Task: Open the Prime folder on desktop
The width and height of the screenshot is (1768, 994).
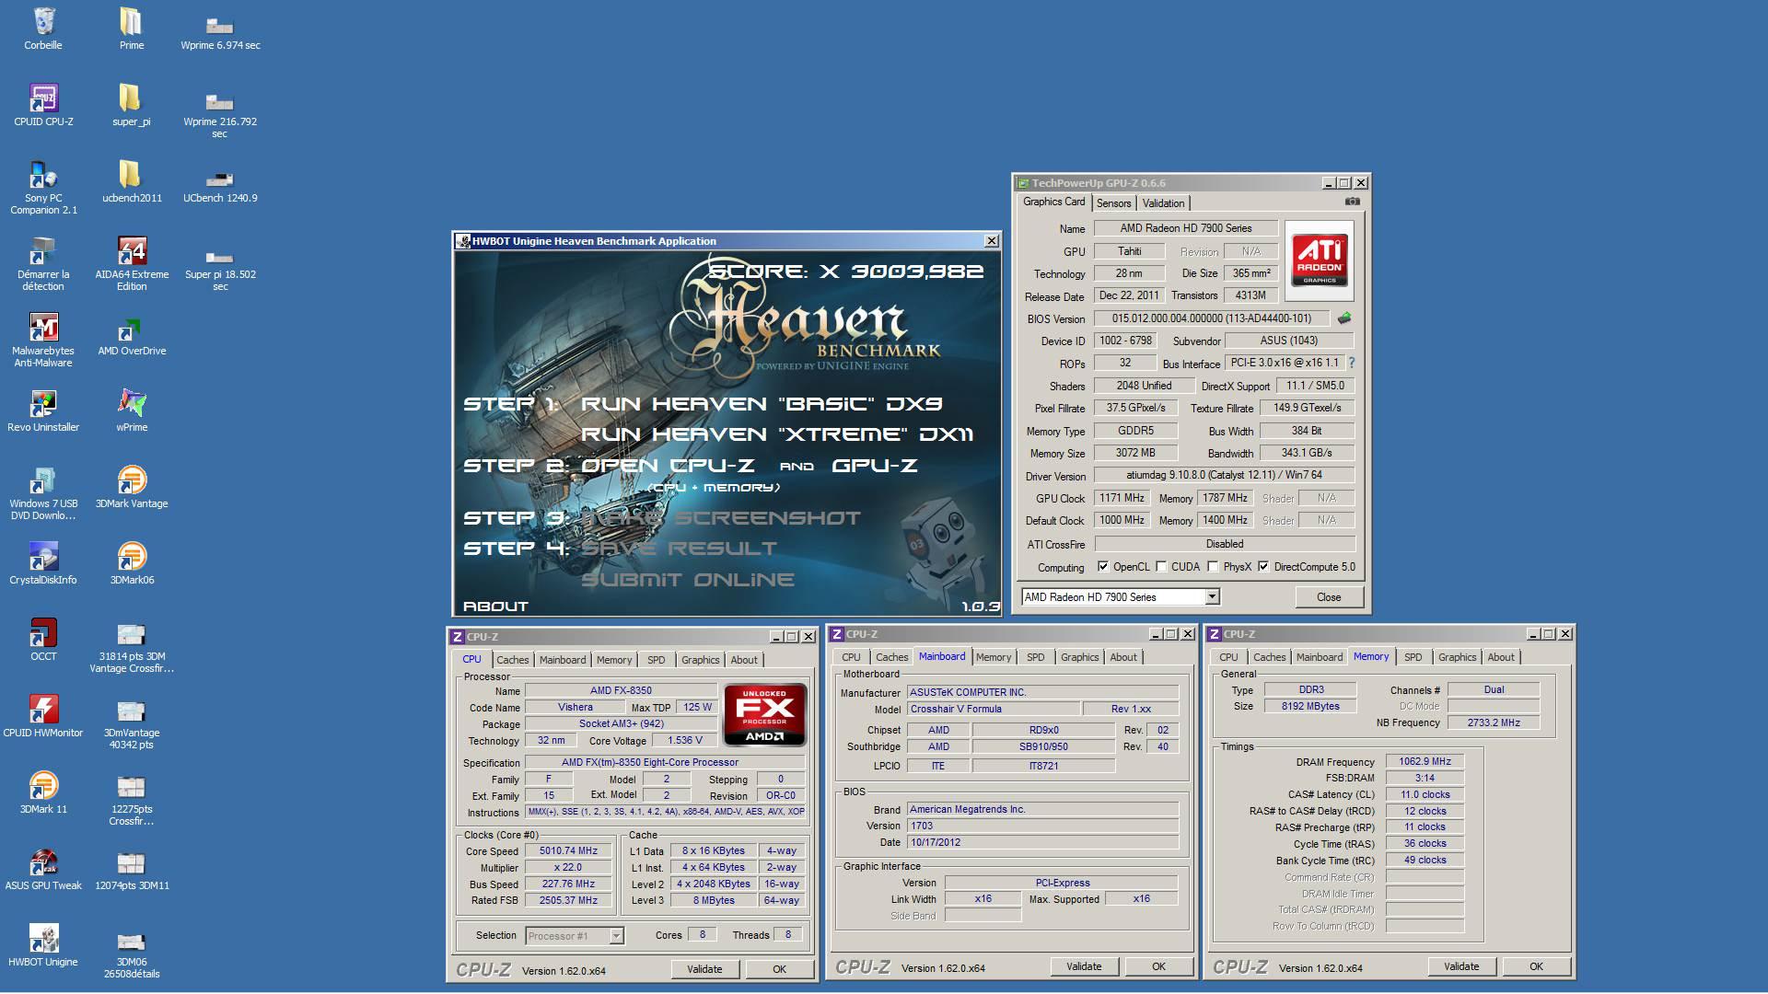Action: (x=131, y=28)
